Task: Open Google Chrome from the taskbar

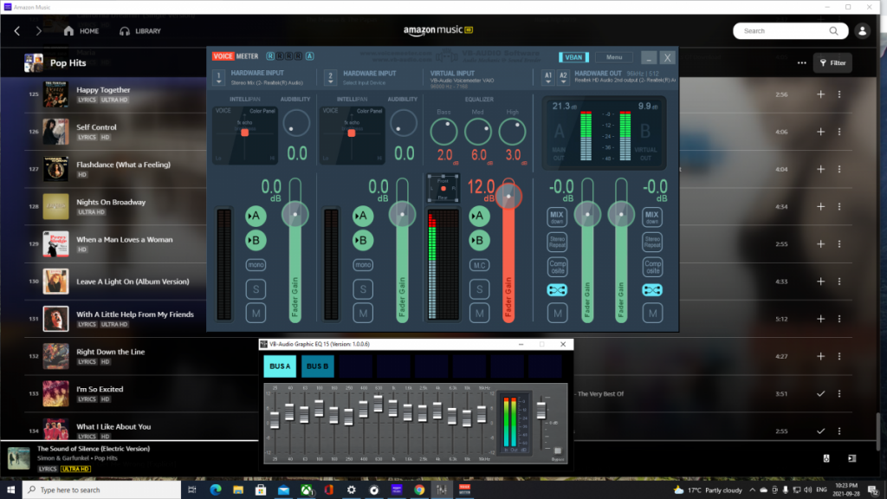Action: point(419,489)
